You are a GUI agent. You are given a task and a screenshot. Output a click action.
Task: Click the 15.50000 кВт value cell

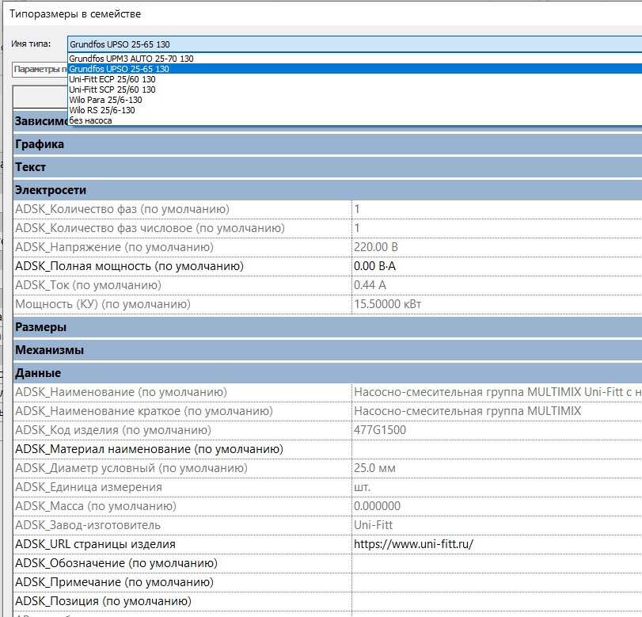pos(497,304)
